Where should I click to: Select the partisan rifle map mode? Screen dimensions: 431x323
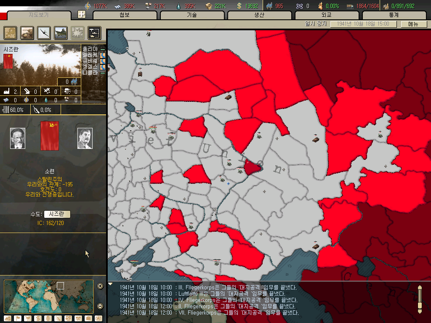click(x=58, y=318)
